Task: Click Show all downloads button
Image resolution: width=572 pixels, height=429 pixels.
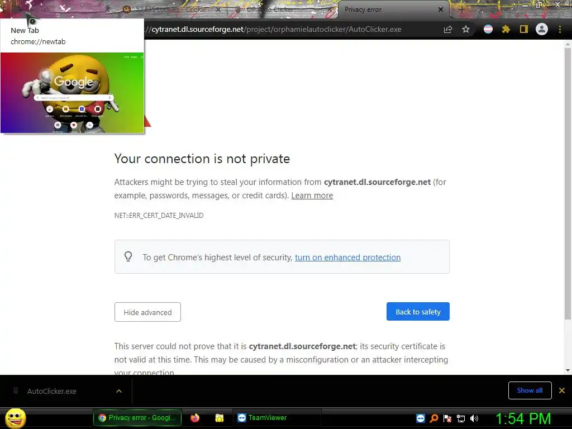Action: 530,390
